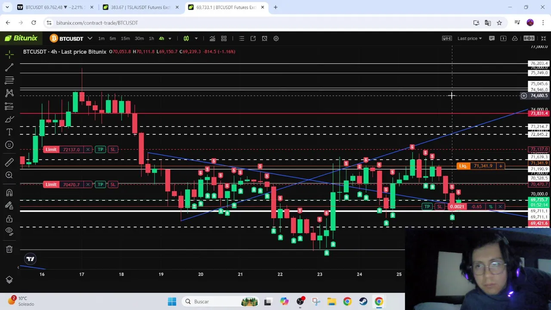Close the open 0.0021 position
551x310 pixels.
tap(500, 207)
